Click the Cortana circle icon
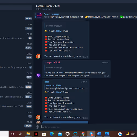 click(13, 134)
